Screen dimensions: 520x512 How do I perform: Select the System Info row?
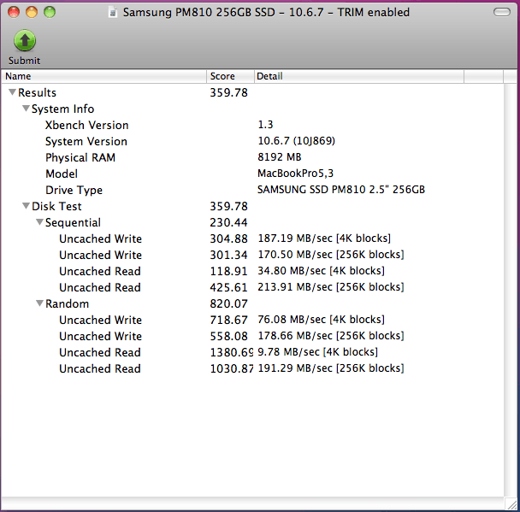click(252, 109)
